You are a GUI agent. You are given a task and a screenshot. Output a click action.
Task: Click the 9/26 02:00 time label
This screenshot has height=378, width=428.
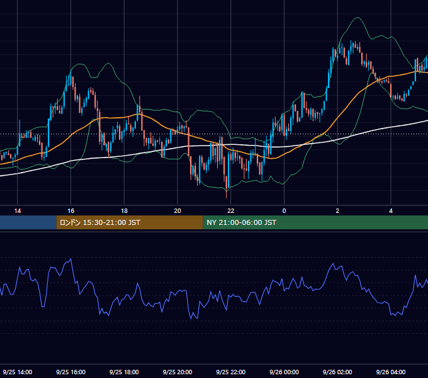point(337,372)
